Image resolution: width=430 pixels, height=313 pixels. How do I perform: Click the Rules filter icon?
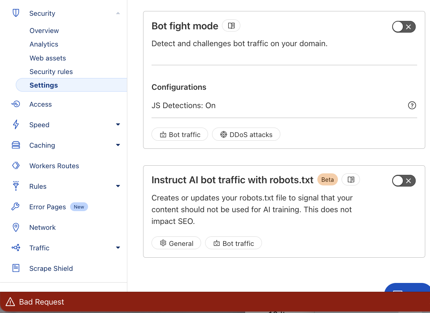click(x=16, y=186)
